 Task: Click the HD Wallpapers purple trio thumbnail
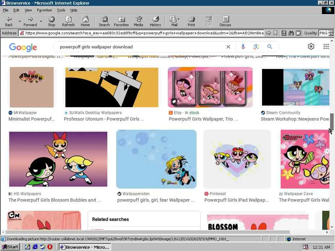click(x=58, y=159)
